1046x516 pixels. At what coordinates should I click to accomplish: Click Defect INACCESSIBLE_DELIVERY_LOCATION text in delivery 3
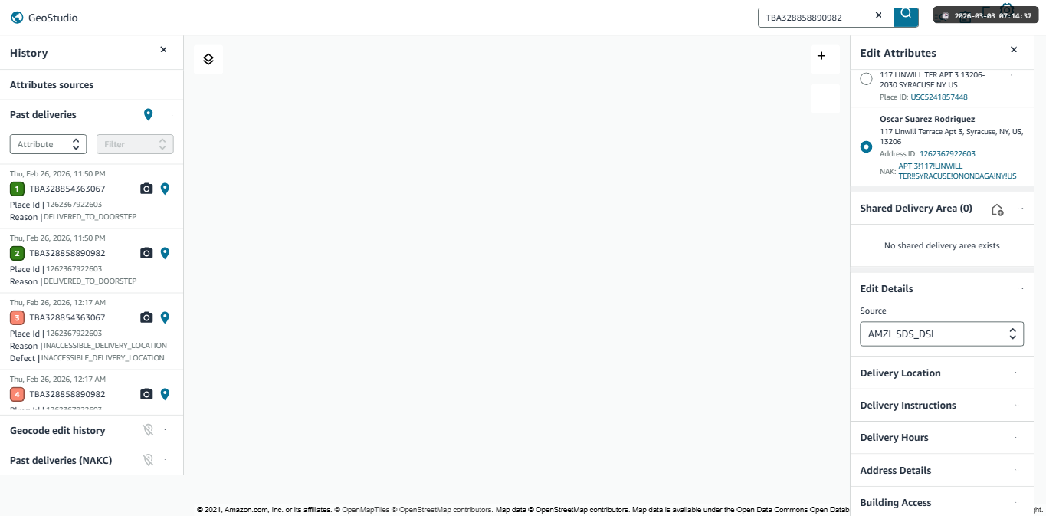point(103,358)
